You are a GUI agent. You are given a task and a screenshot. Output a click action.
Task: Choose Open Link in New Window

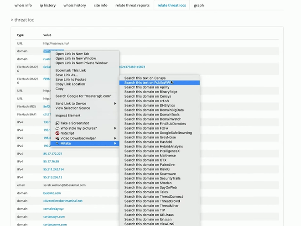tap(76, 58)
